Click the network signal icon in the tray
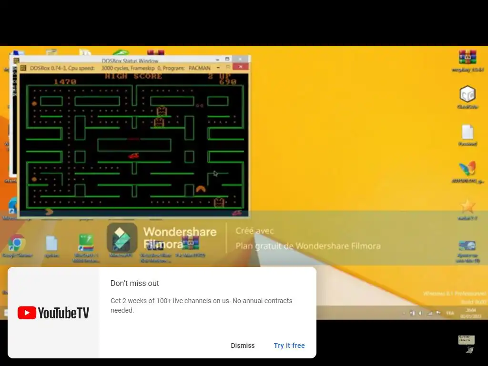Image resolution: width=488 pixels, height=366 pixels. pos(430,313)
